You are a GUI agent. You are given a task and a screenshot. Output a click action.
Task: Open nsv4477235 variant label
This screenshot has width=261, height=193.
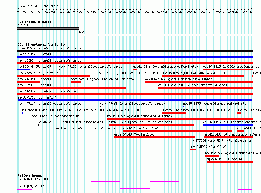91,67
